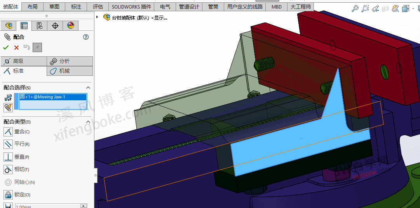Click the grayed Section View icon
This screenshot has width=420, height=208.
(x=385, y=9)
